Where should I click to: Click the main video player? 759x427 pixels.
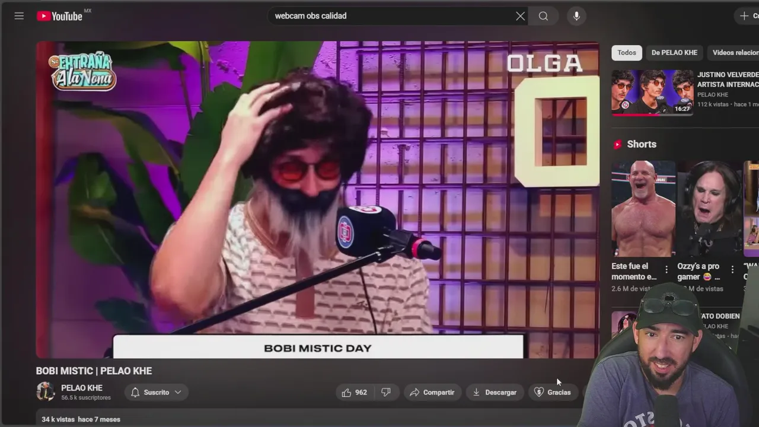click(317, 200)
